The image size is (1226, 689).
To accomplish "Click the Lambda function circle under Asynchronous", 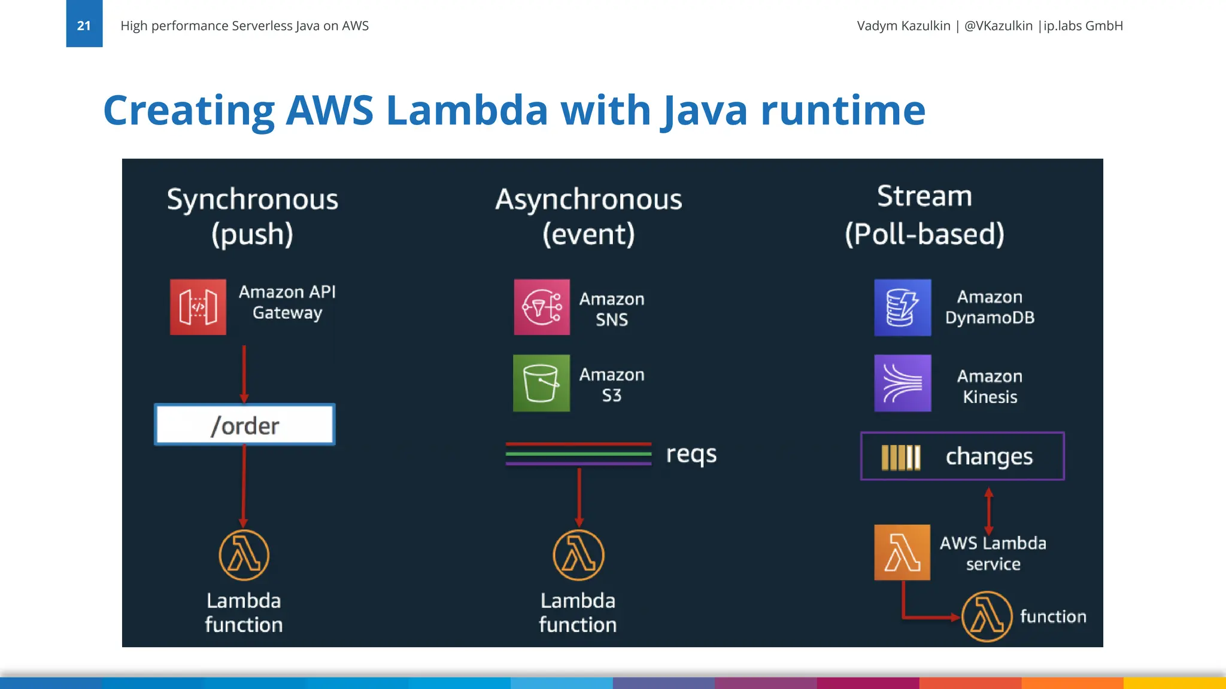I will pyautogui.click(x=578, y=555).
